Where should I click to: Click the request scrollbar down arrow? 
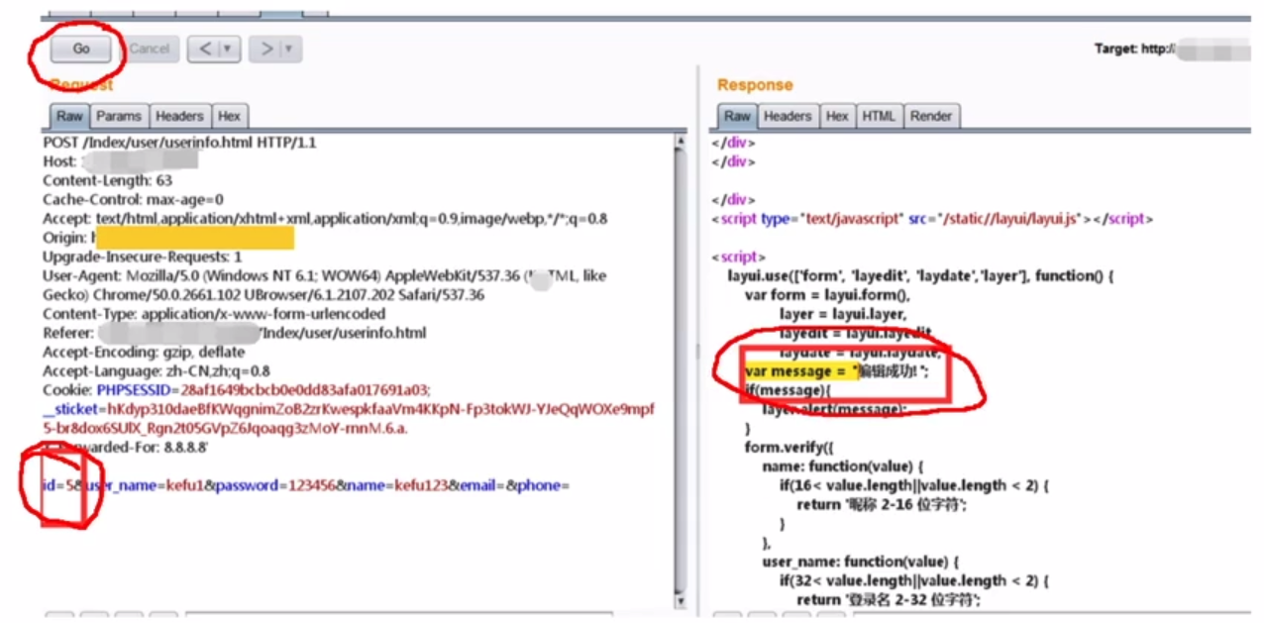tap(680, 601)
